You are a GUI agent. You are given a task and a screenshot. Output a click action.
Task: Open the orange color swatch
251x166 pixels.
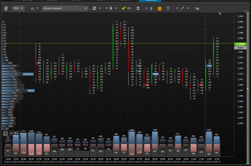point(160,8)
